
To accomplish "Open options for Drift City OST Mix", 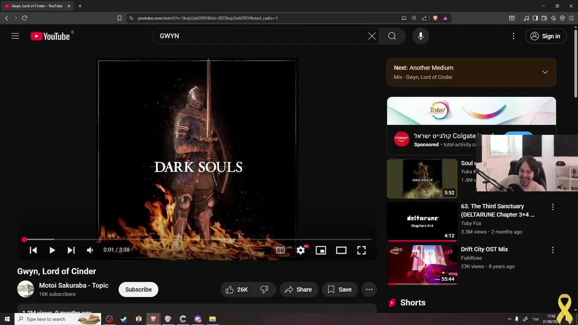I will coord(553,250).
